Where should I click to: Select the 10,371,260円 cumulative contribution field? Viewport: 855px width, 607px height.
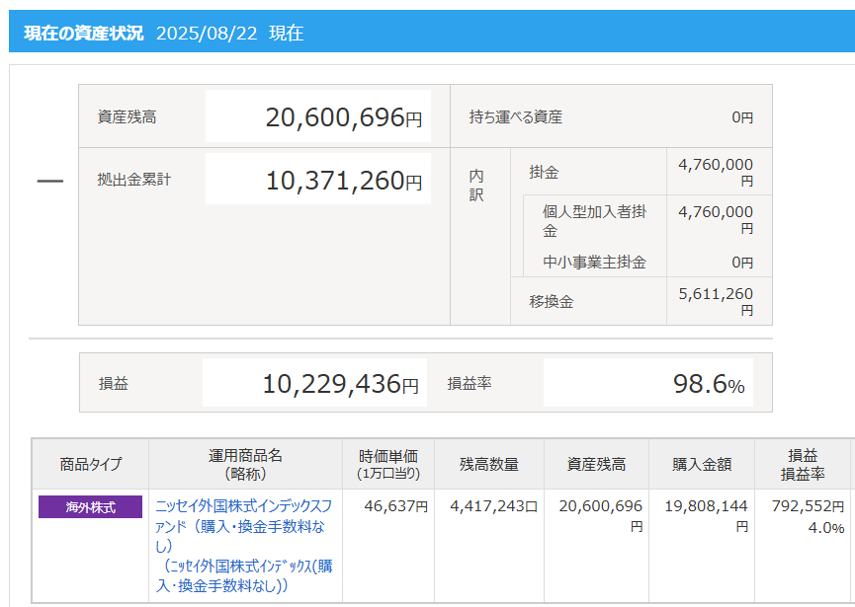(x=318, y=180)
